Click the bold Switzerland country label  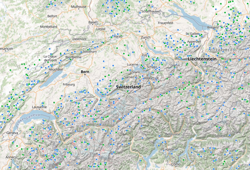128,87
